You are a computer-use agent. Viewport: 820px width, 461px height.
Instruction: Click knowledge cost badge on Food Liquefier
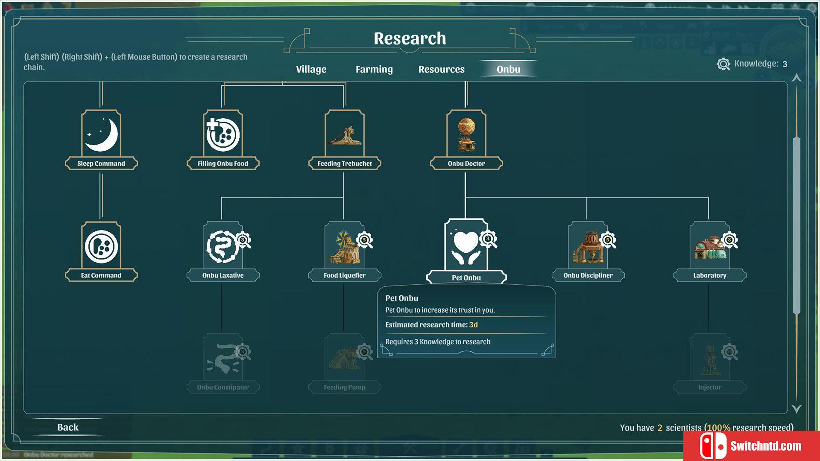click(365, 240)
